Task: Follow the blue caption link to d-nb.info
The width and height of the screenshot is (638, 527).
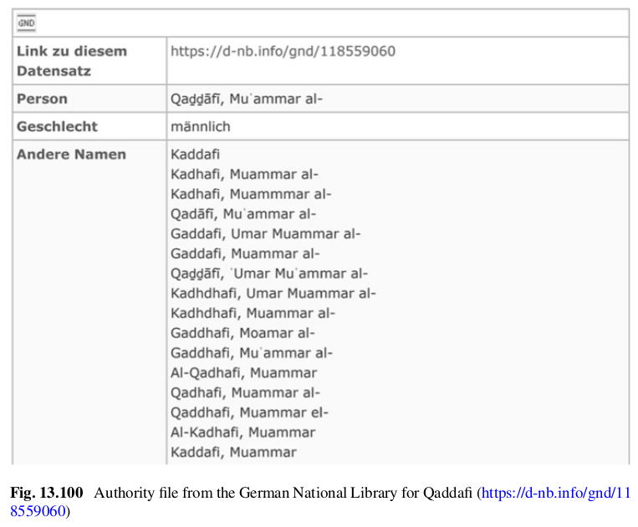Action: click(320, 501)
